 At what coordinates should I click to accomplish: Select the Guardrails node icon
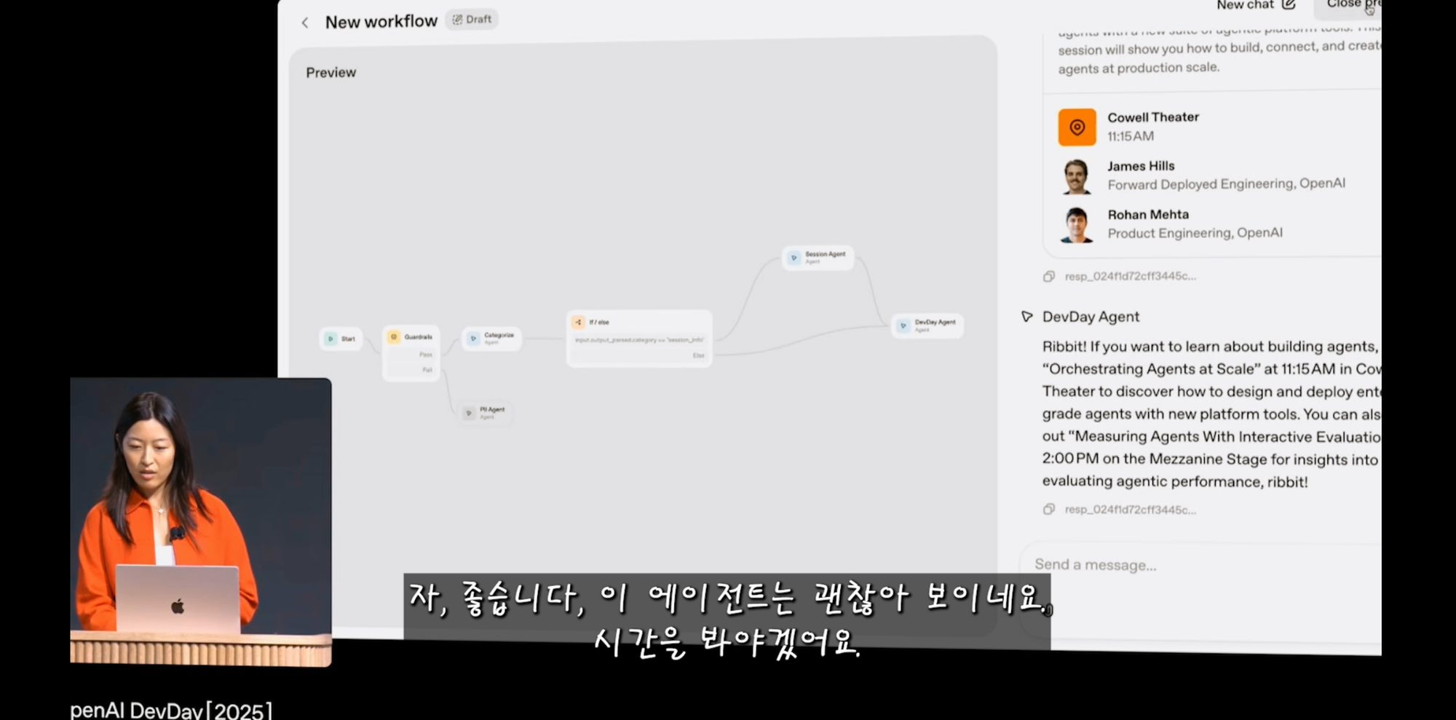click(x=394, y=337)
